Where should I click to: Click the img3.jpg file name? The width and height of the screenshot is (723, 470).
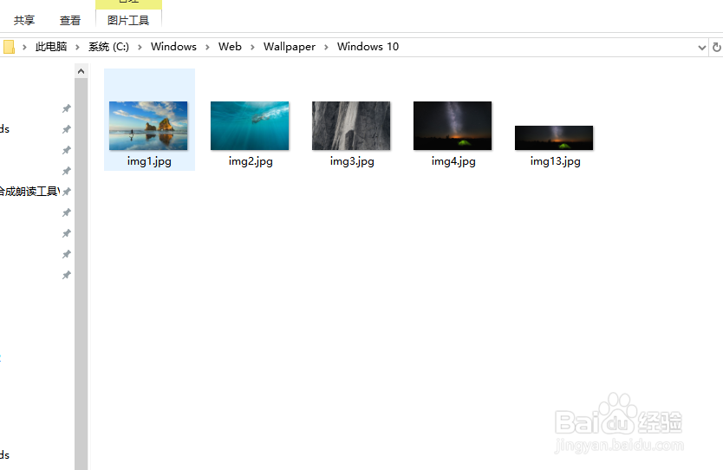tap(352, 161)
